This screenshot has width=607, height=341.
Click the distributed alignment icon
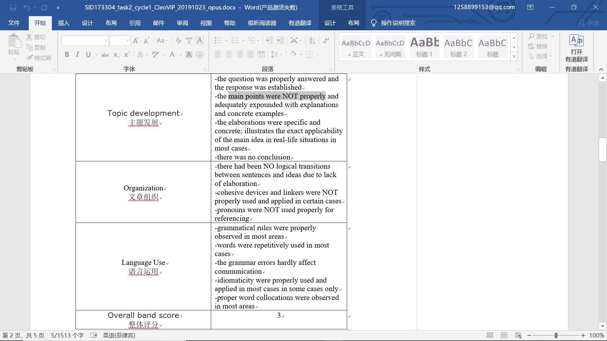(261, 54)
